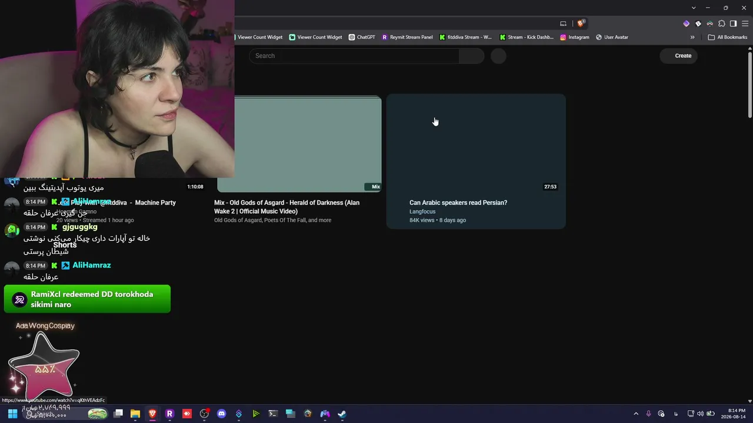Open the Windows Start menu
The image size is (753, 423).
(x=12, y=414)
